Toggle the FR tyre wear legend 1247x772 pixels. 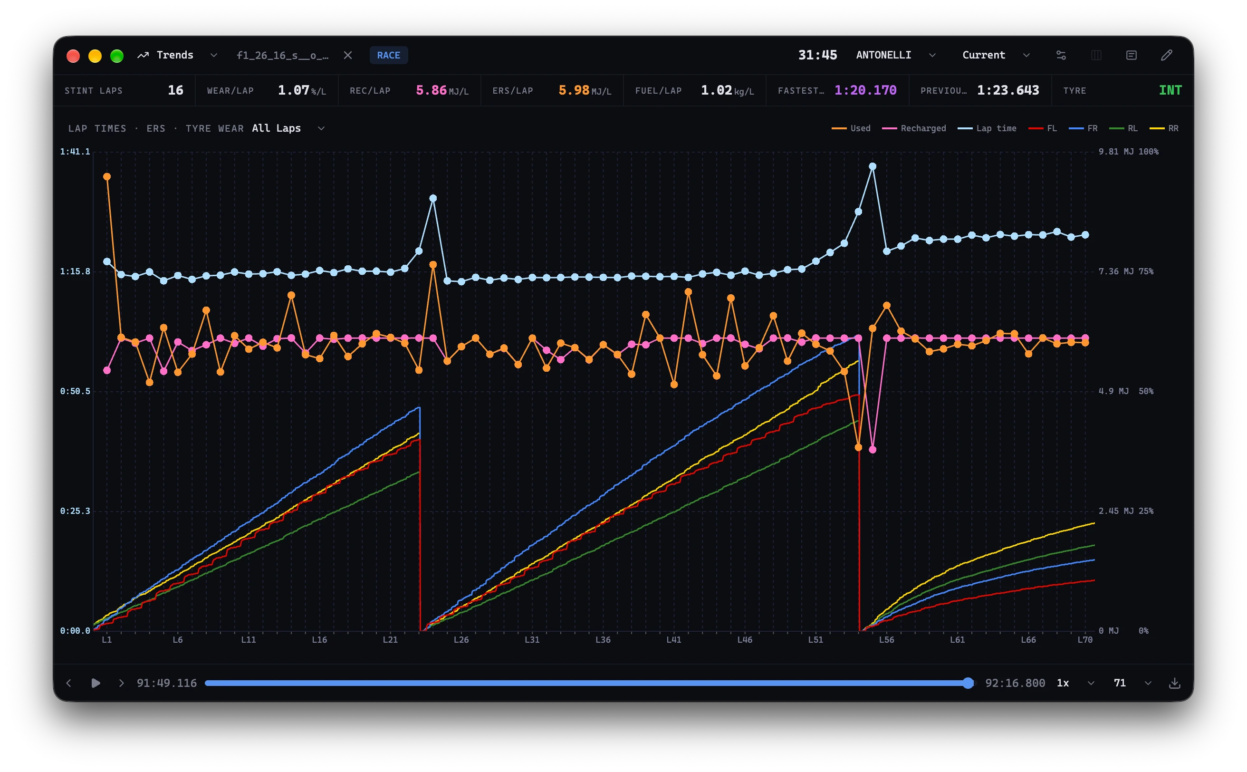pyautogui.click(x=1083, y=128)
